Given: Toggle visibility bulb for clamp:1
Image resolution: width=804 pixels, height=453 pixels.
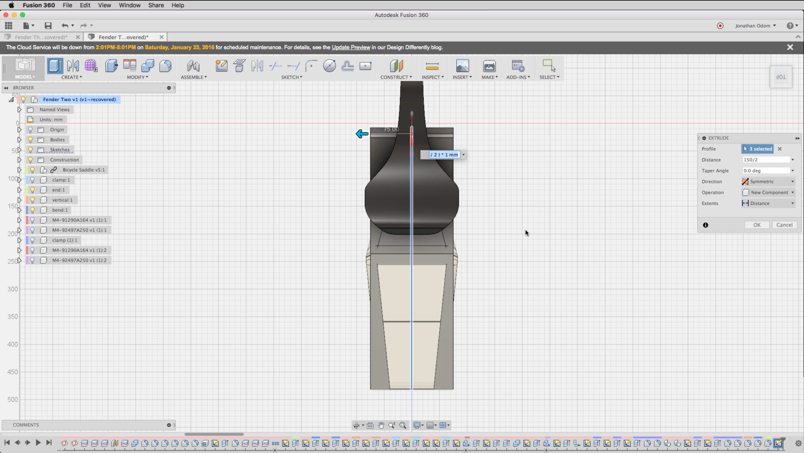Looking at the screenshot, I should pos(32,180).
